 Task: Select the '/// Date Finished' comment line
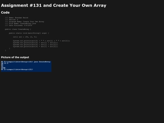pos(19,25)
